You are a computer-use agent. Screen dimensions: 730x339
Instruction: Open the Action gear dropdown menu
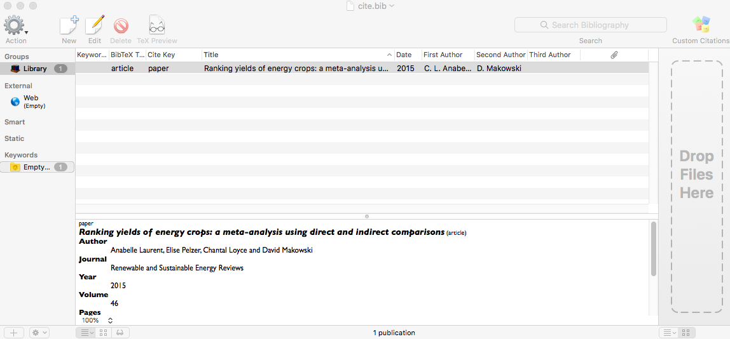pos(15,26)
